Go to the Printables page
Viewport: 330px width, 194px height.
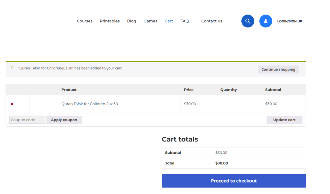tap(110, 21)
